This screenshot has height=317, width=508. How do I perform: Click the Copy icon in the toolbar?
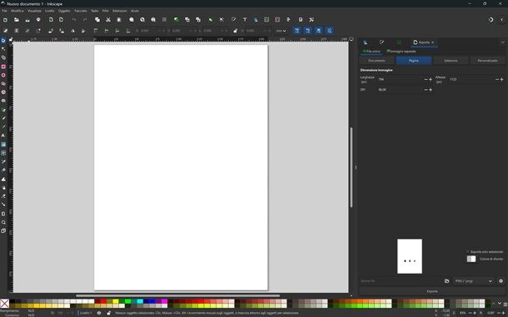coord(97,20)
